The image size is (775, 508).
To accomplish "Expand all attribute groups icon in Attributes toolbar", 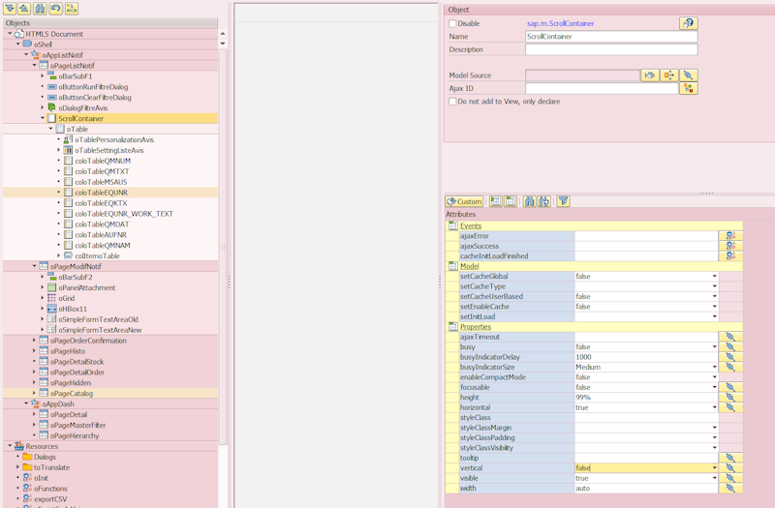I will tap(495, 201).
